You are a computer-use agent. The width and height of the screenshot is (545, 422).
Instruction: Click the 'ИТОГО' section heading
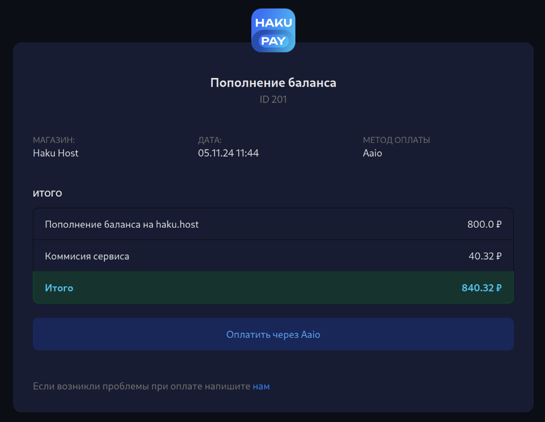point(48,194)
